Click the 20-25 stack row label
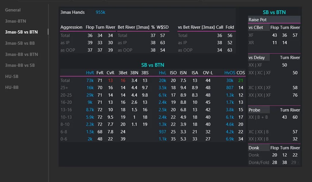 (66, 95)
